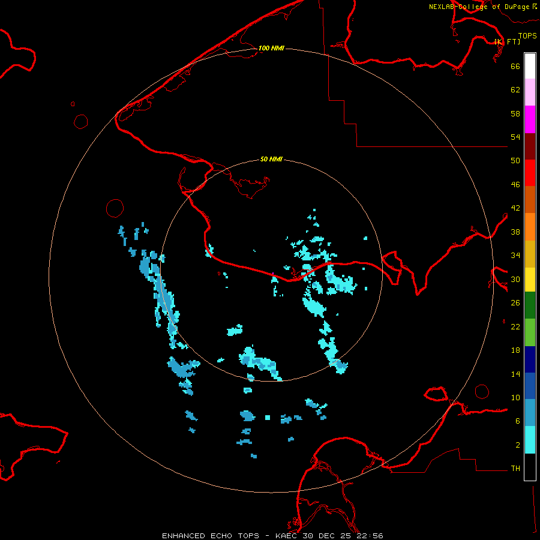Click the legend value "66"
The width and height of the screenshot is (540, 540).
pos(515,66)
